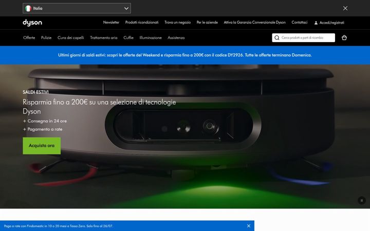
Task: Open the Contattaci link
Action: pos(300,23)
